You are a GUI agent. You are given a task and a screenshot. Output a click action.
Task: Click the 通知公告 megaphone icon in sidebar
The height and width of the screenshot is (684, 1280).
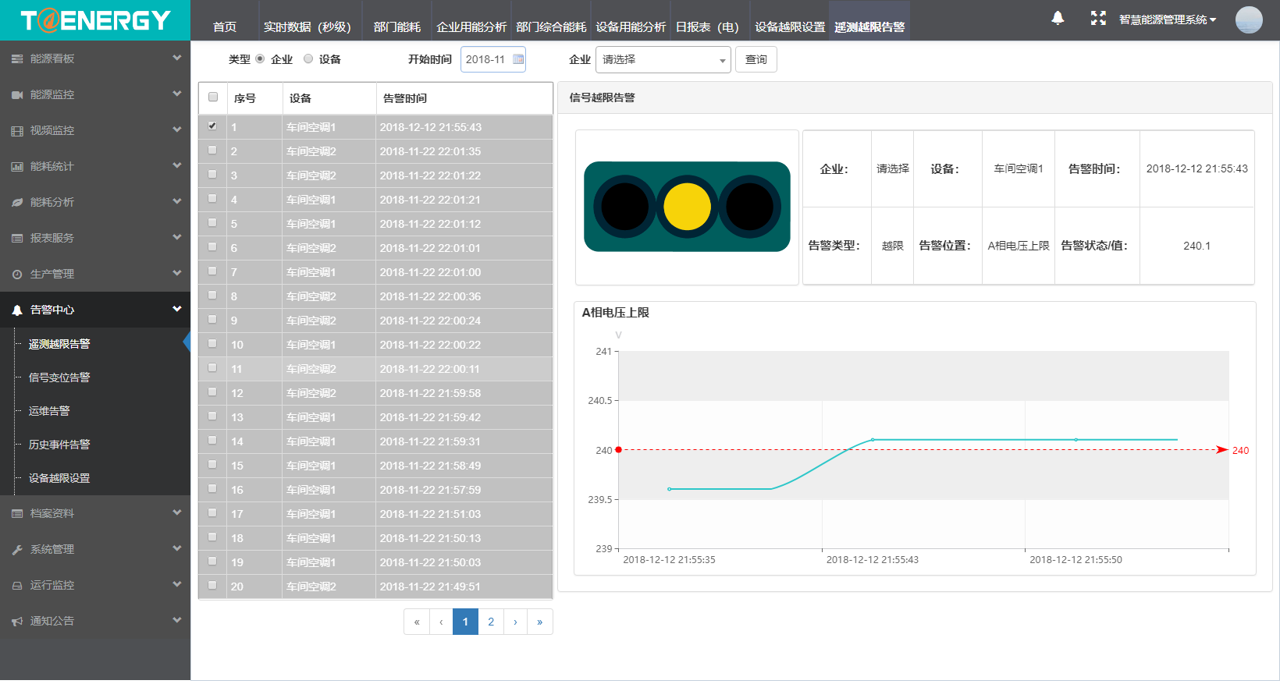[17, 622]
